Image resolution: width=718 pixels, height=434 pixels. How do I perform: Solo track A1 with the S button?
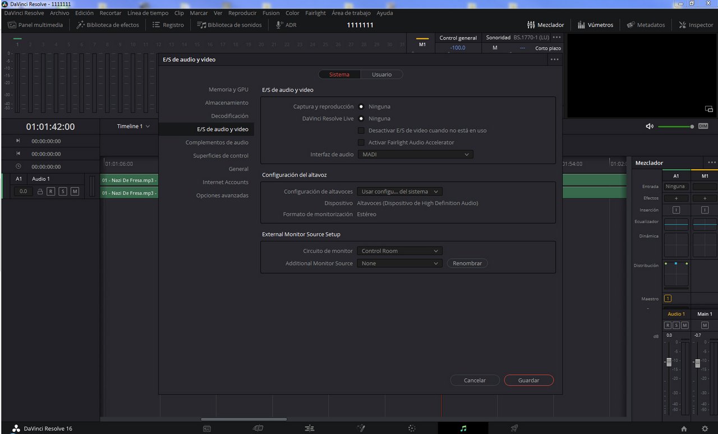point(63,192)
